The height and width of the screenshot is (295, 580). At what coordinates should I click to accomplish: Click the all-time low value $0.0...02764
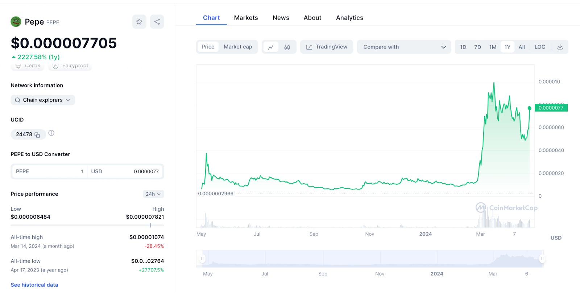pyautogui.click(x=148, y=261)
